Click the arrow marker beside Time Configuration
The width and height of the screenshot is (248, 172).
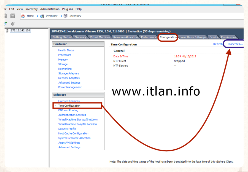click(55, 106)
